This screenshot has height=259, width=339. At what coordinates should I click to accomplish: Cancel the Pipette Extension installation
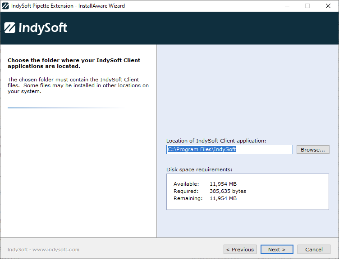(314, 250)
